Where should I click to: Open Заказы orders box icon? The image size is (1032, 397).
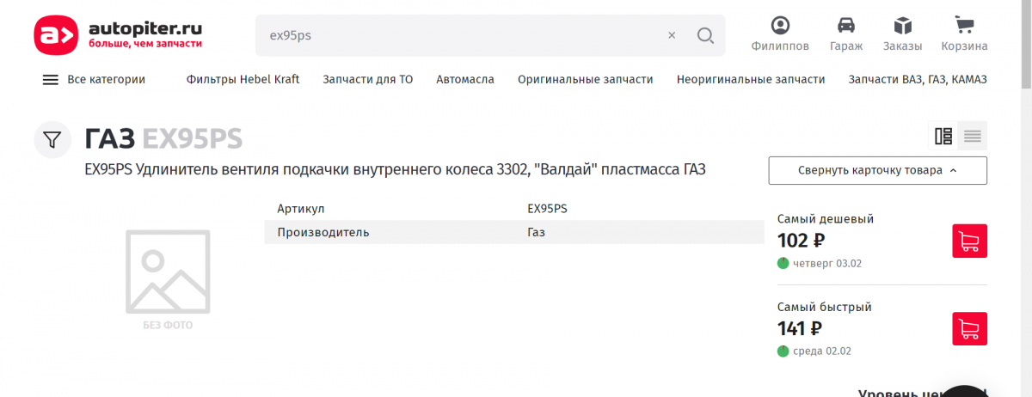tap(902, 34)
